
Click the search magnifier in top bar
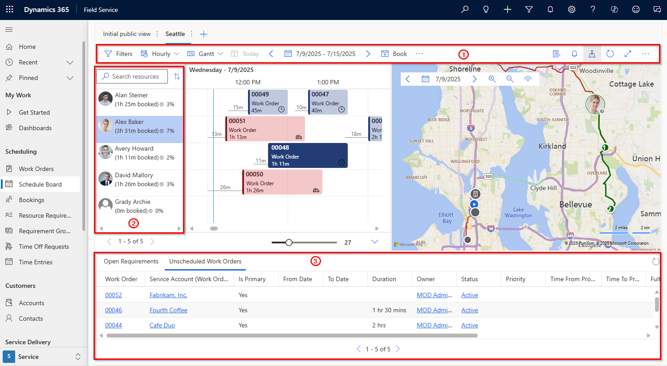[465, 9]
